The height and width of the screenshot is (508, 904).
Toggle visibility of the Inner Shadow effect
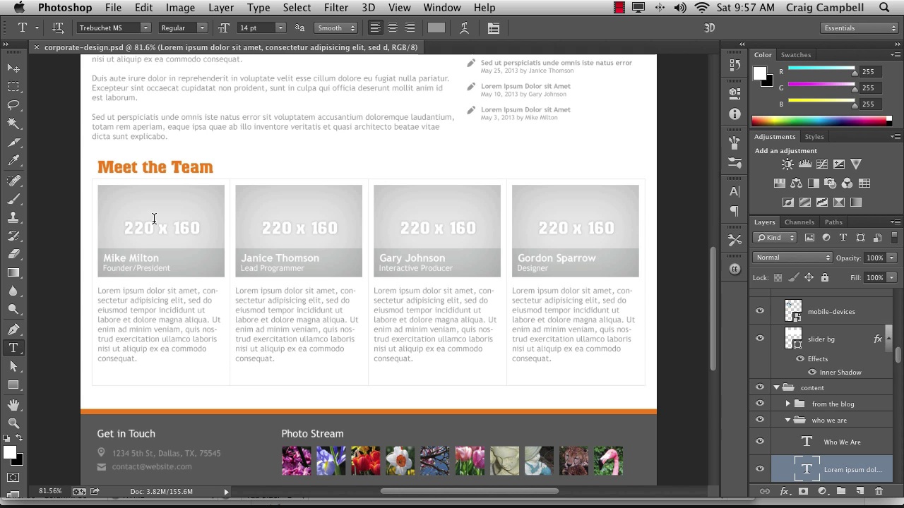point(812,373)
